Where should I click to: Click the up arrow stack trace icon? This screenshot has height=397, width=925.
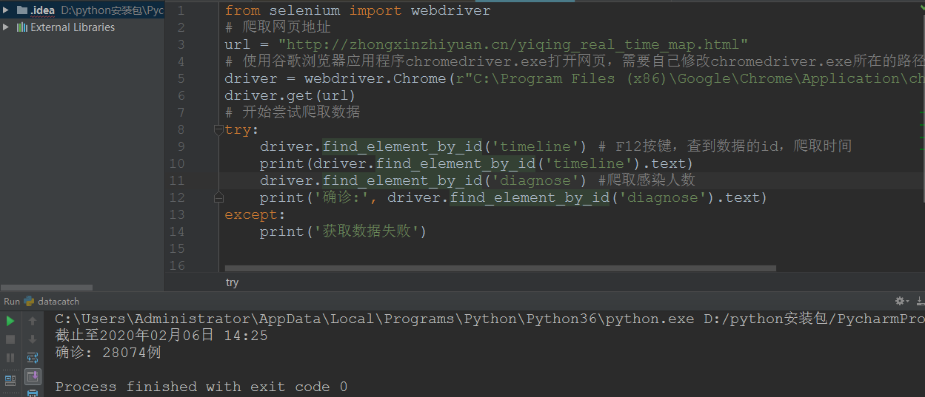pos(33,321)
